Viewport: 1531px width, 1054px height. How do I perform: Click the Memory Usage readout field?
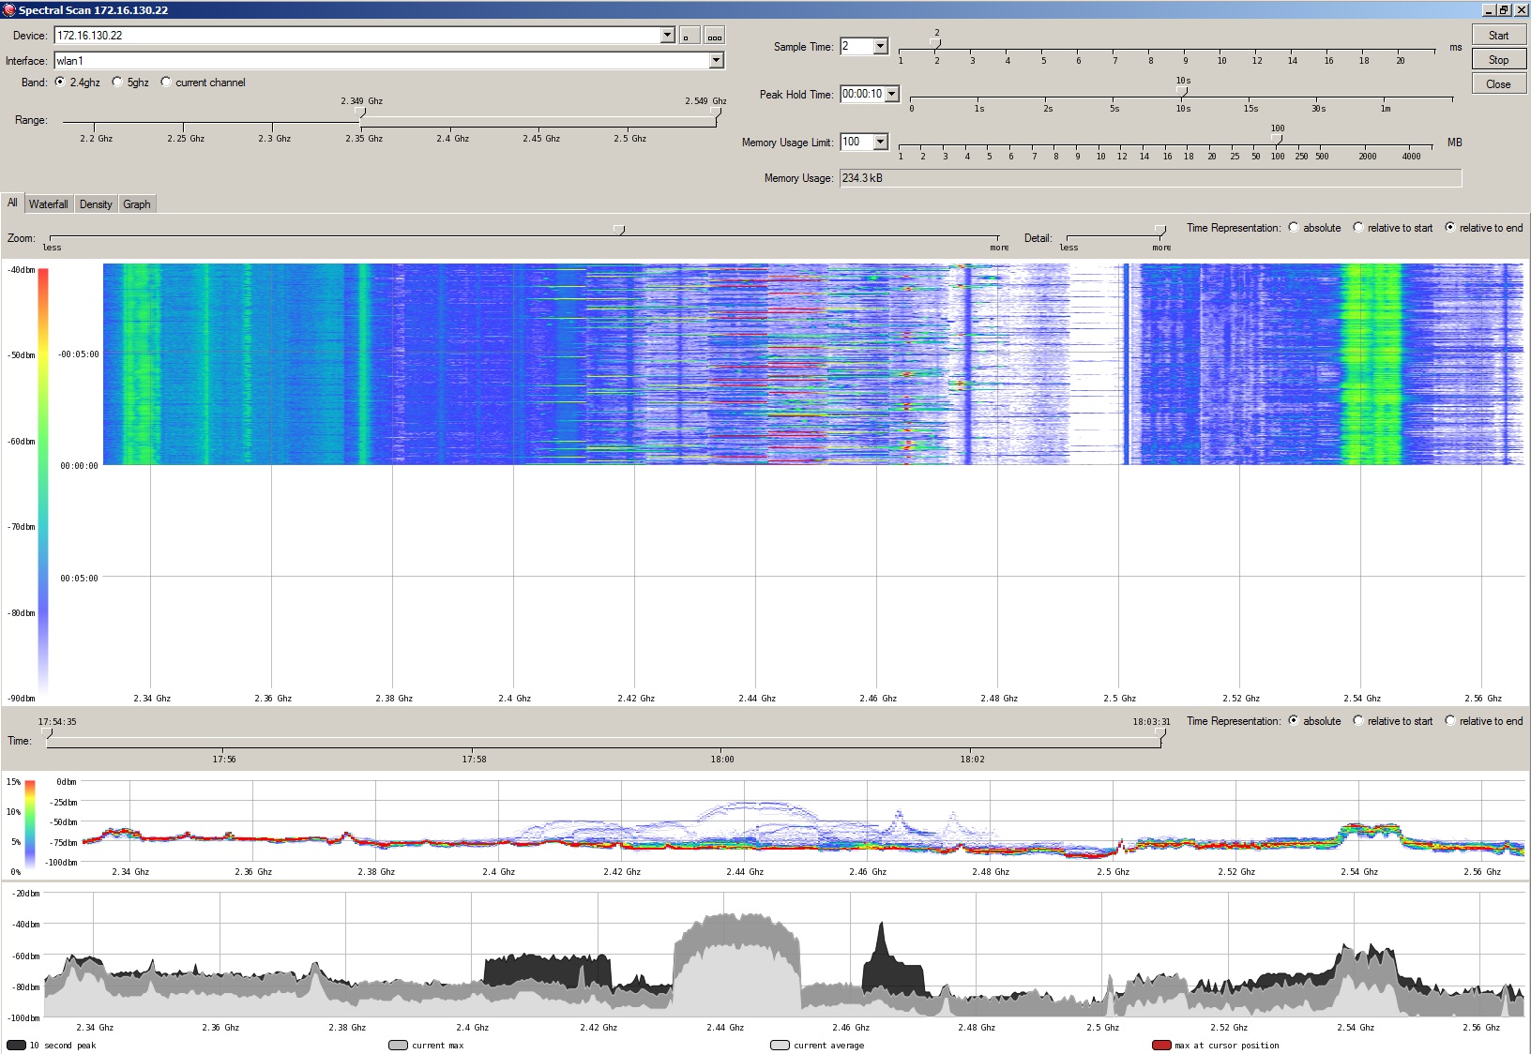click(x=1149, y=178)
